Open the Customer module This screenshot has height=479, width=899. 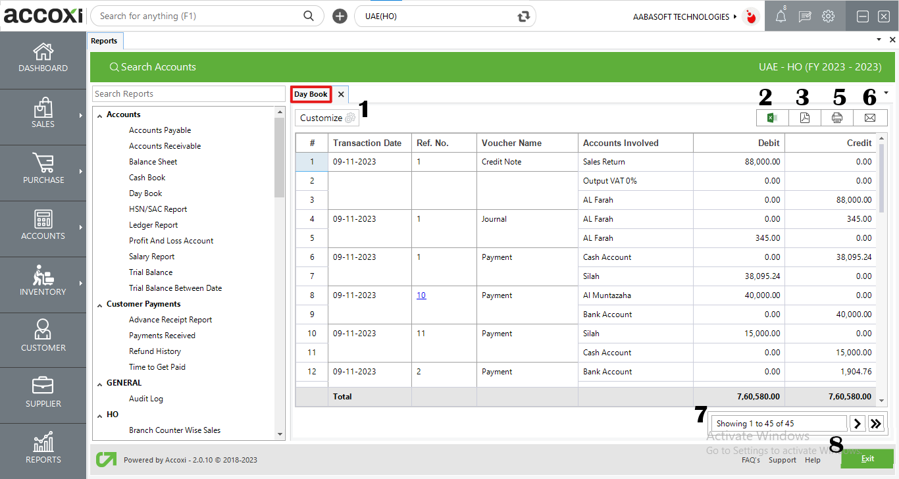tap(43, 339)
